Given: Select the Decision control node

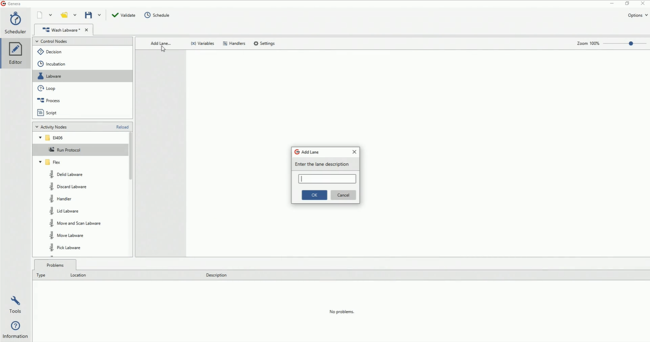Looking at the screenshot, I should (x=53, y=52).
